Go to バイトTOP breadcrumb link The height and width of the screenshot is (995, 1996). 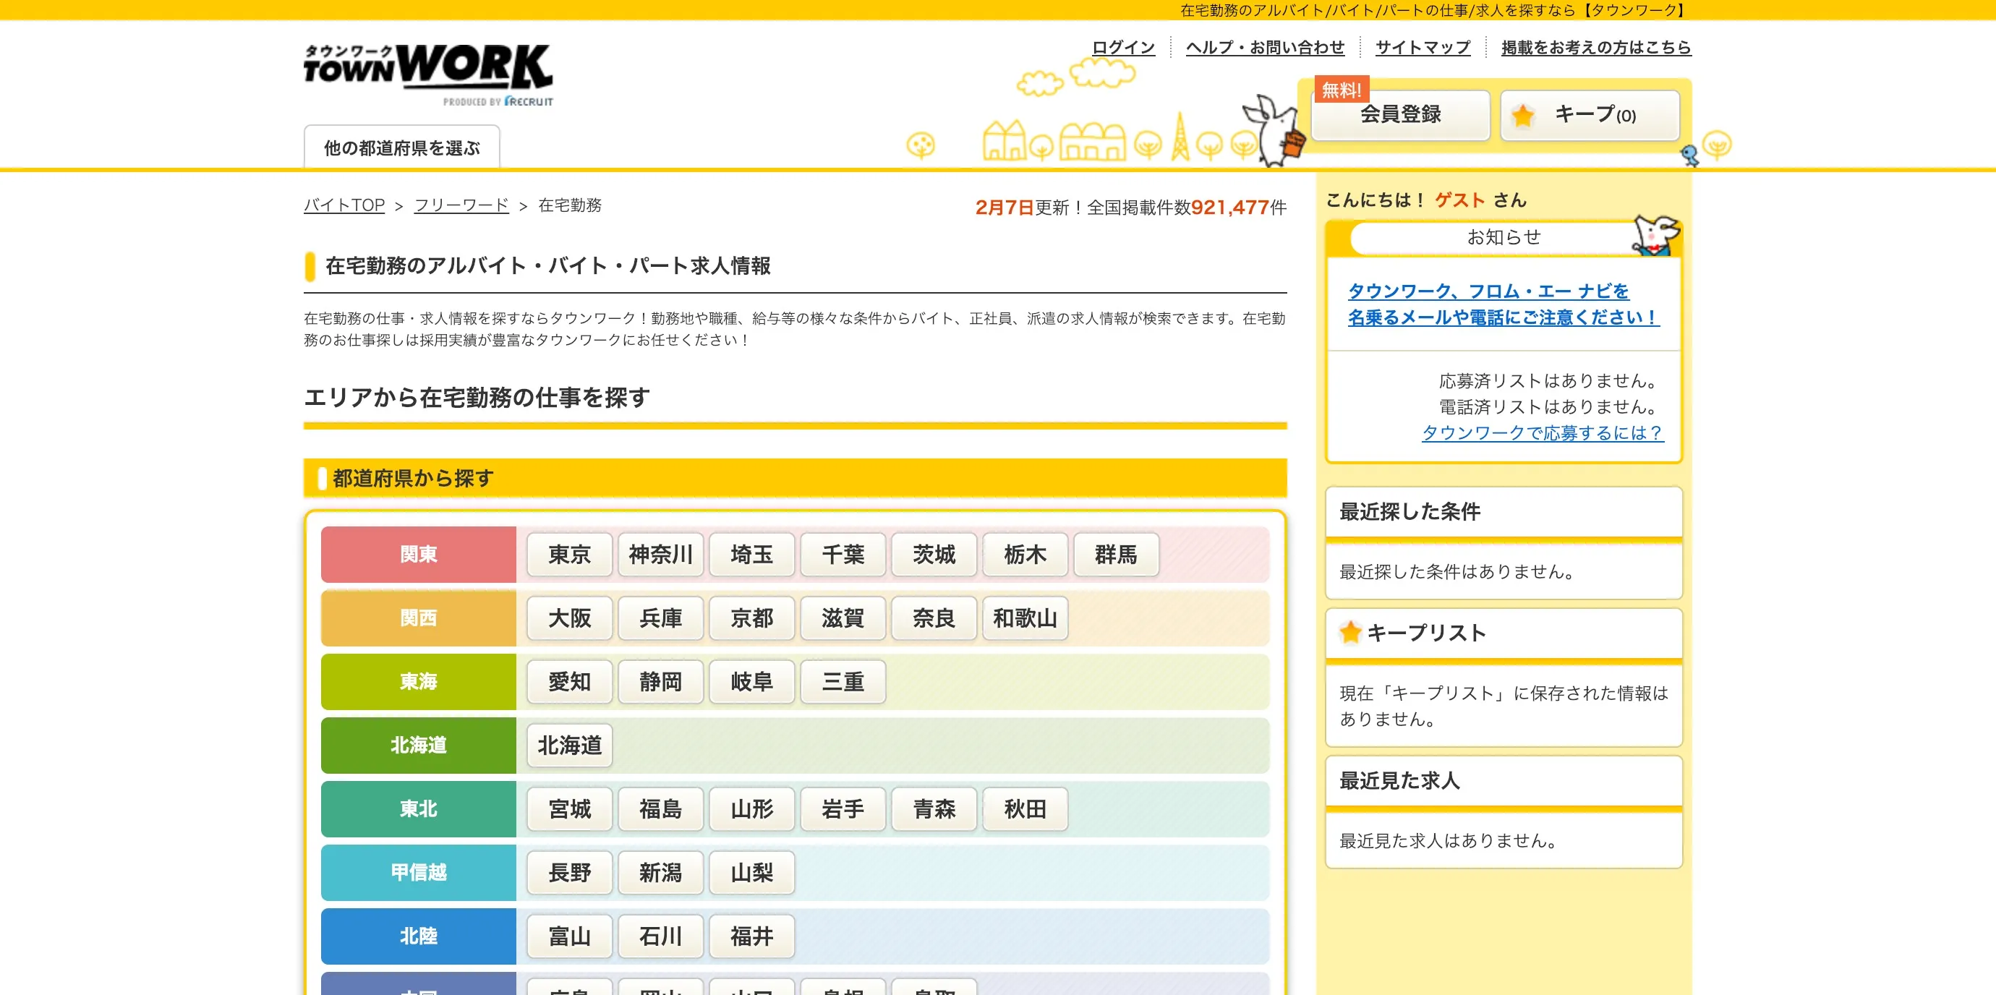344,205
